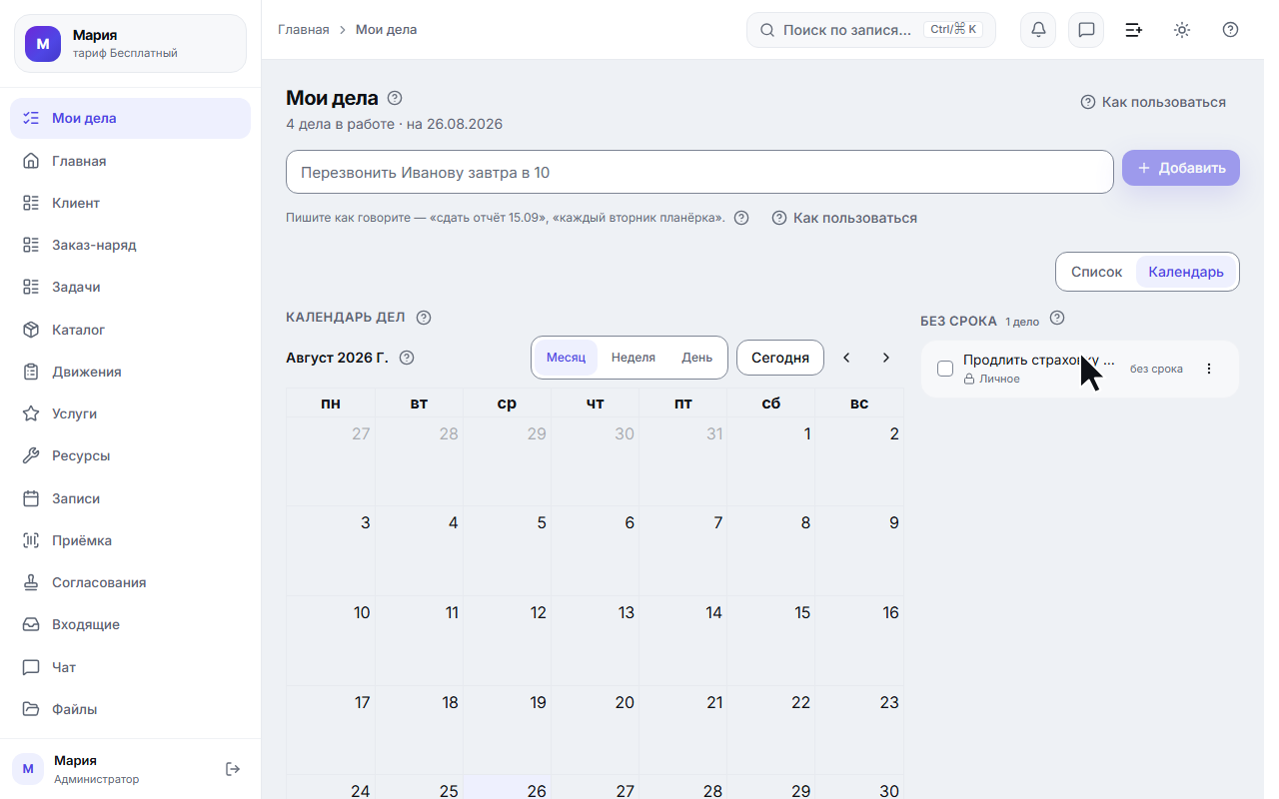Screen dimensions: 1279x799
Task: Click the Продлить страховку task title
Action: point(1038,361)
